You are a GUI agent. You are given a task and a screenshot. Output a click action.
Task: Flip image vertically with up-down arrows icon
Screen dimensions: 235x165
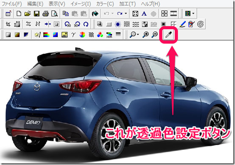tap(38, 24)
